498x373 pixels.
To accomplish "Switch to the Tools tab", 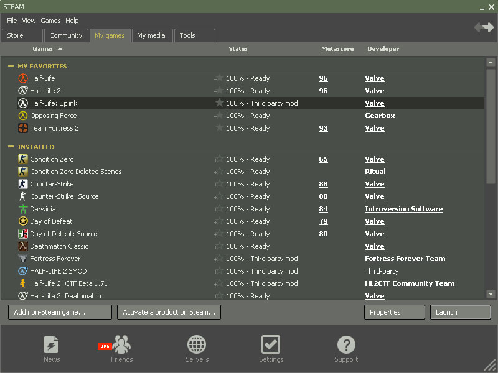I will pos(195,35).
